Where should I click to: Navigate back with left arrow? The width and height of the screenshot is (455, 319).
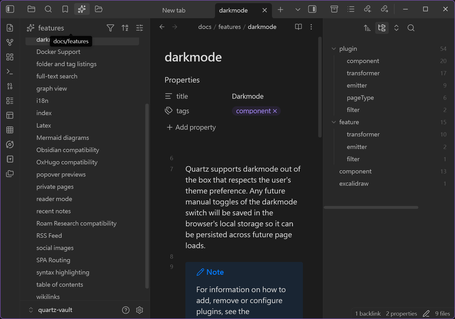162,27
